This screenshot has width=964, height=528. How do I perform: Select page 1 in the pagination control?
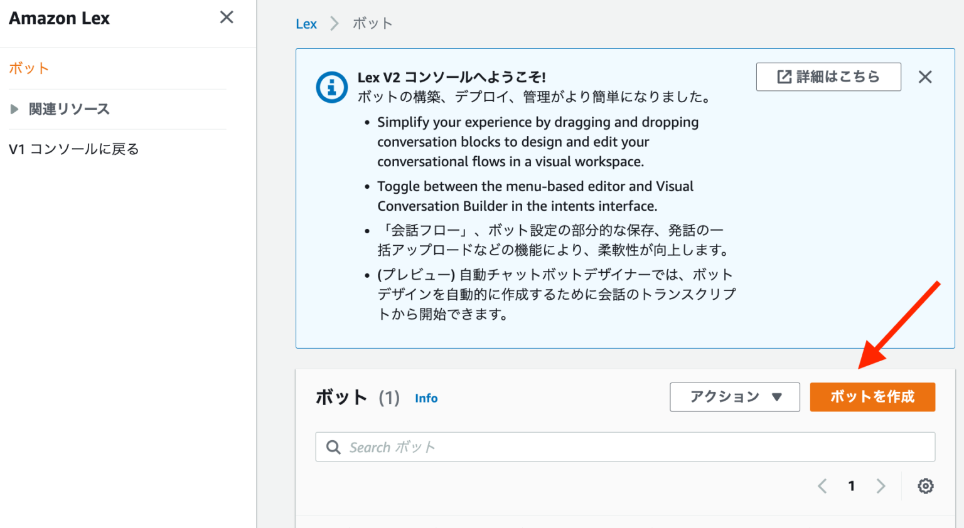(x=852, y=486)
